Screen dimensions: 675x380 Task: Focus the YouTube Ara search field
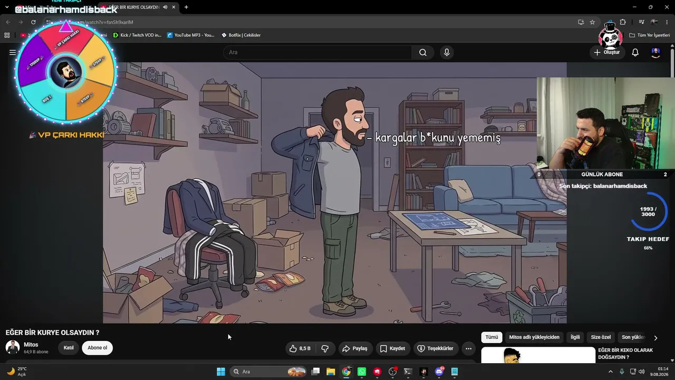(x=317, y=52)
